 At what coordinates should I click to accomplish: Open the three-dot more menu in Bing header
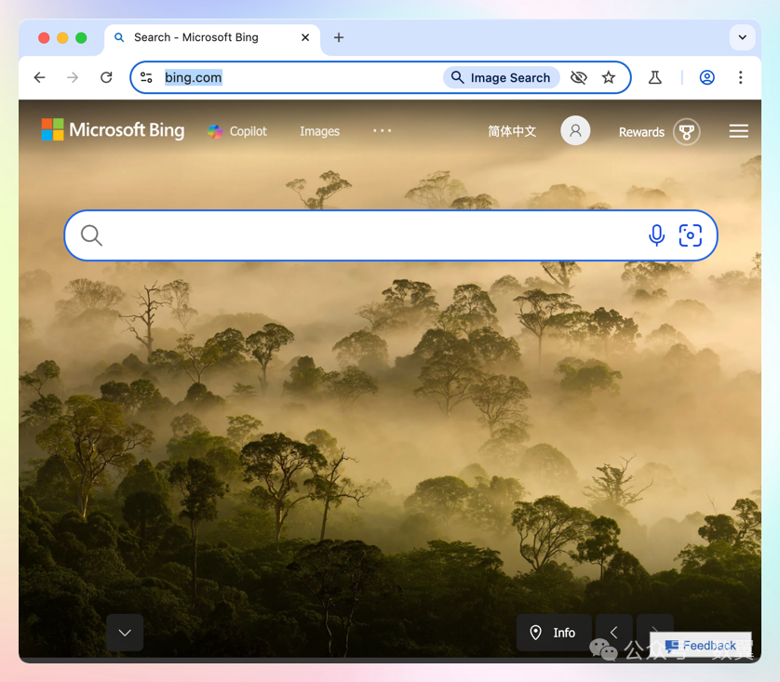[x=382, y=131]
